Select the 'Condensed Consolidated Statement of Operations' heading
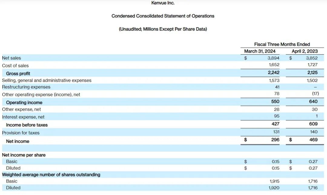The image size is (327, 195). [x=163, y=16]
